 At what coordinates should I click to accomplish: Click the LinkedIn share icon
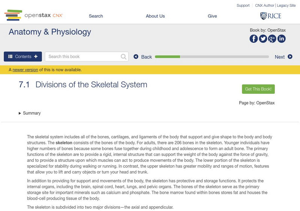tap(282, 39)
